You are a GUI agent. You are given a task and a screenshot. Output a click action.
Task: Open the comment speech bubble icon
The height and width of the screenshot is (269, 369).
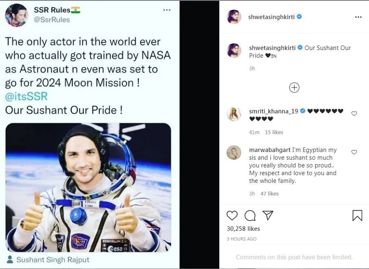point(250,215)
